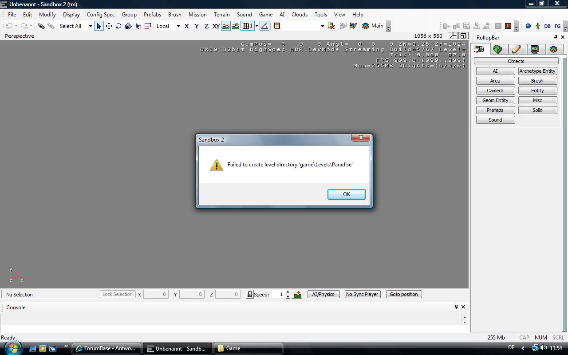The image size is (568, 355).
Task: Toggle AI/Physics simulation button
Action: pyautogui.click(x=323, y=294)
